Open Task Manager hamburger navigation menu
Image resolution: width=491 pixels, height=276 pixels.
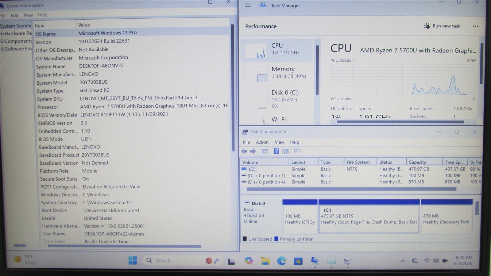248,5
